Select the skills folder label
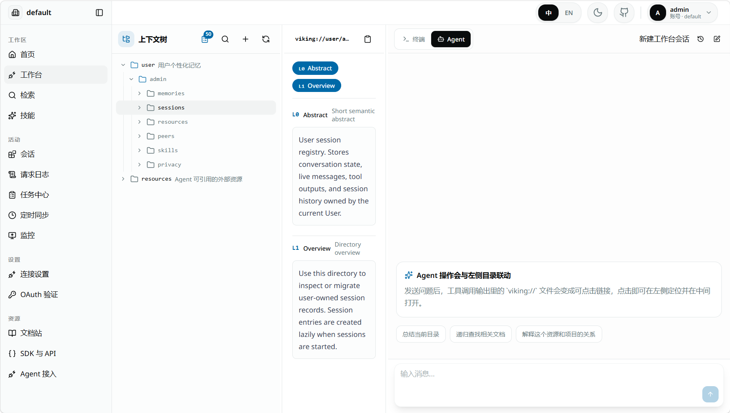This screenshot has height=413, width=730. click(x=168, y=151)
